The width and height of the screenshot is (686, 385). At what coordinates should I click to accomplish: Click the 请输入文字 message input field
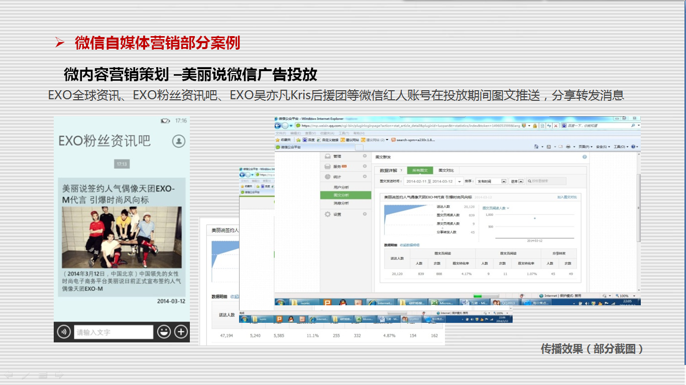(113, 332)
